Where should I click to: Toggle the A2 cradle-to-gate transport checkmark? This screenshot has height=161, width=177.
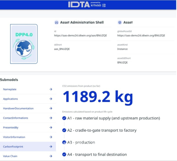64,130
